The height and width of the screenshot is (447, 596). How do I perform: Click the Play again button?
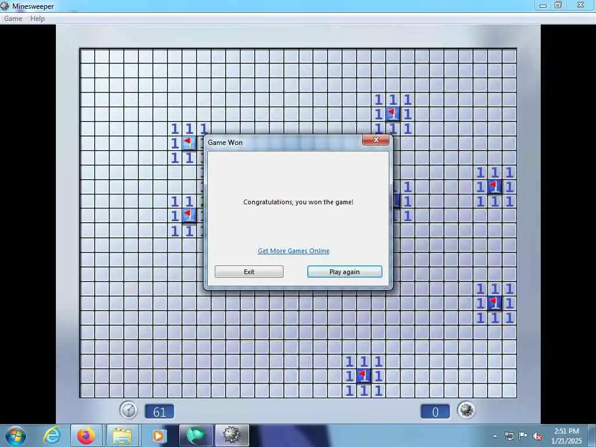(345, 271)
